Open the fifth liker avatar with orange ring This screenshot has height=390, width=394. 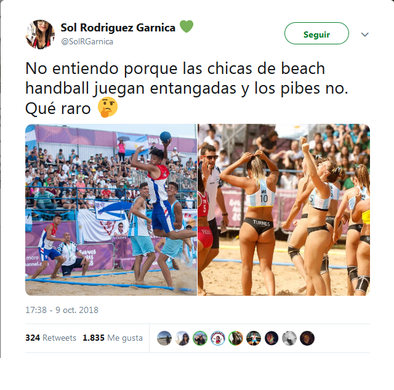coord(236,338)
